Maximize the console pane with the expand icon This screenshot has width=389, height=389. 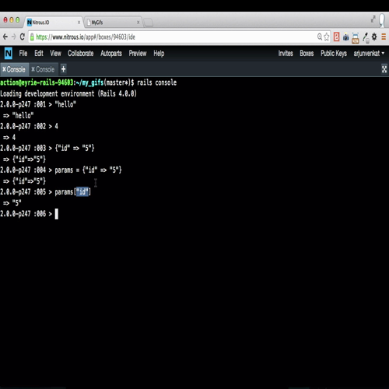(x=384, y=69)
